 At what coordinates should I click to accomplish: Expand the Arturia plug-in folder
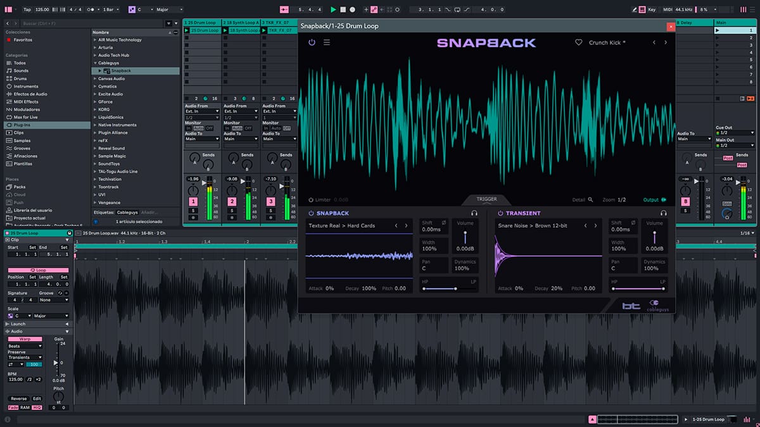(95, 47)
